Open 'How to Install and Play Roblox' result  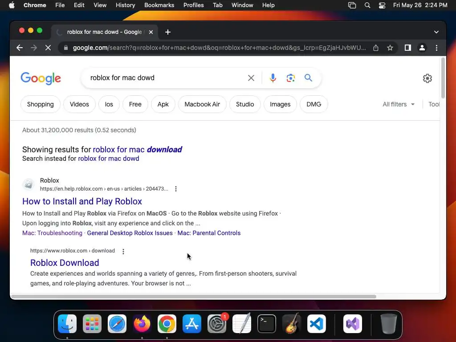click(82, 201)
